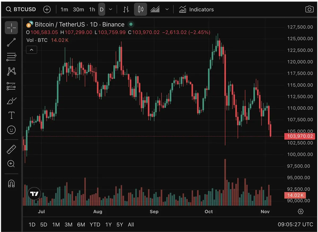Toggle magnet mode on
The width and height of the screenshot is (318, 232).
11,183
